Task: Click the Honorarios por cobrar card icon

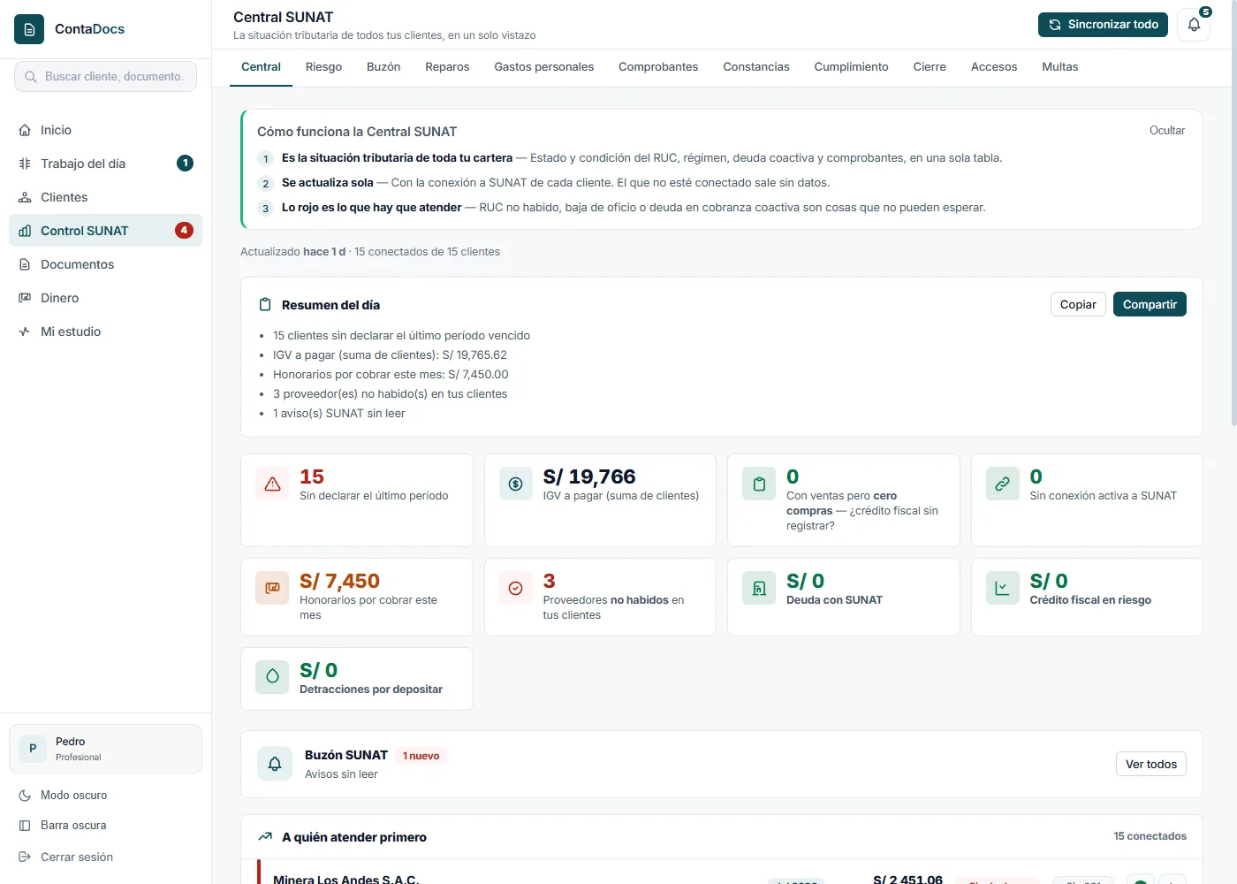Action: point(272,589)
